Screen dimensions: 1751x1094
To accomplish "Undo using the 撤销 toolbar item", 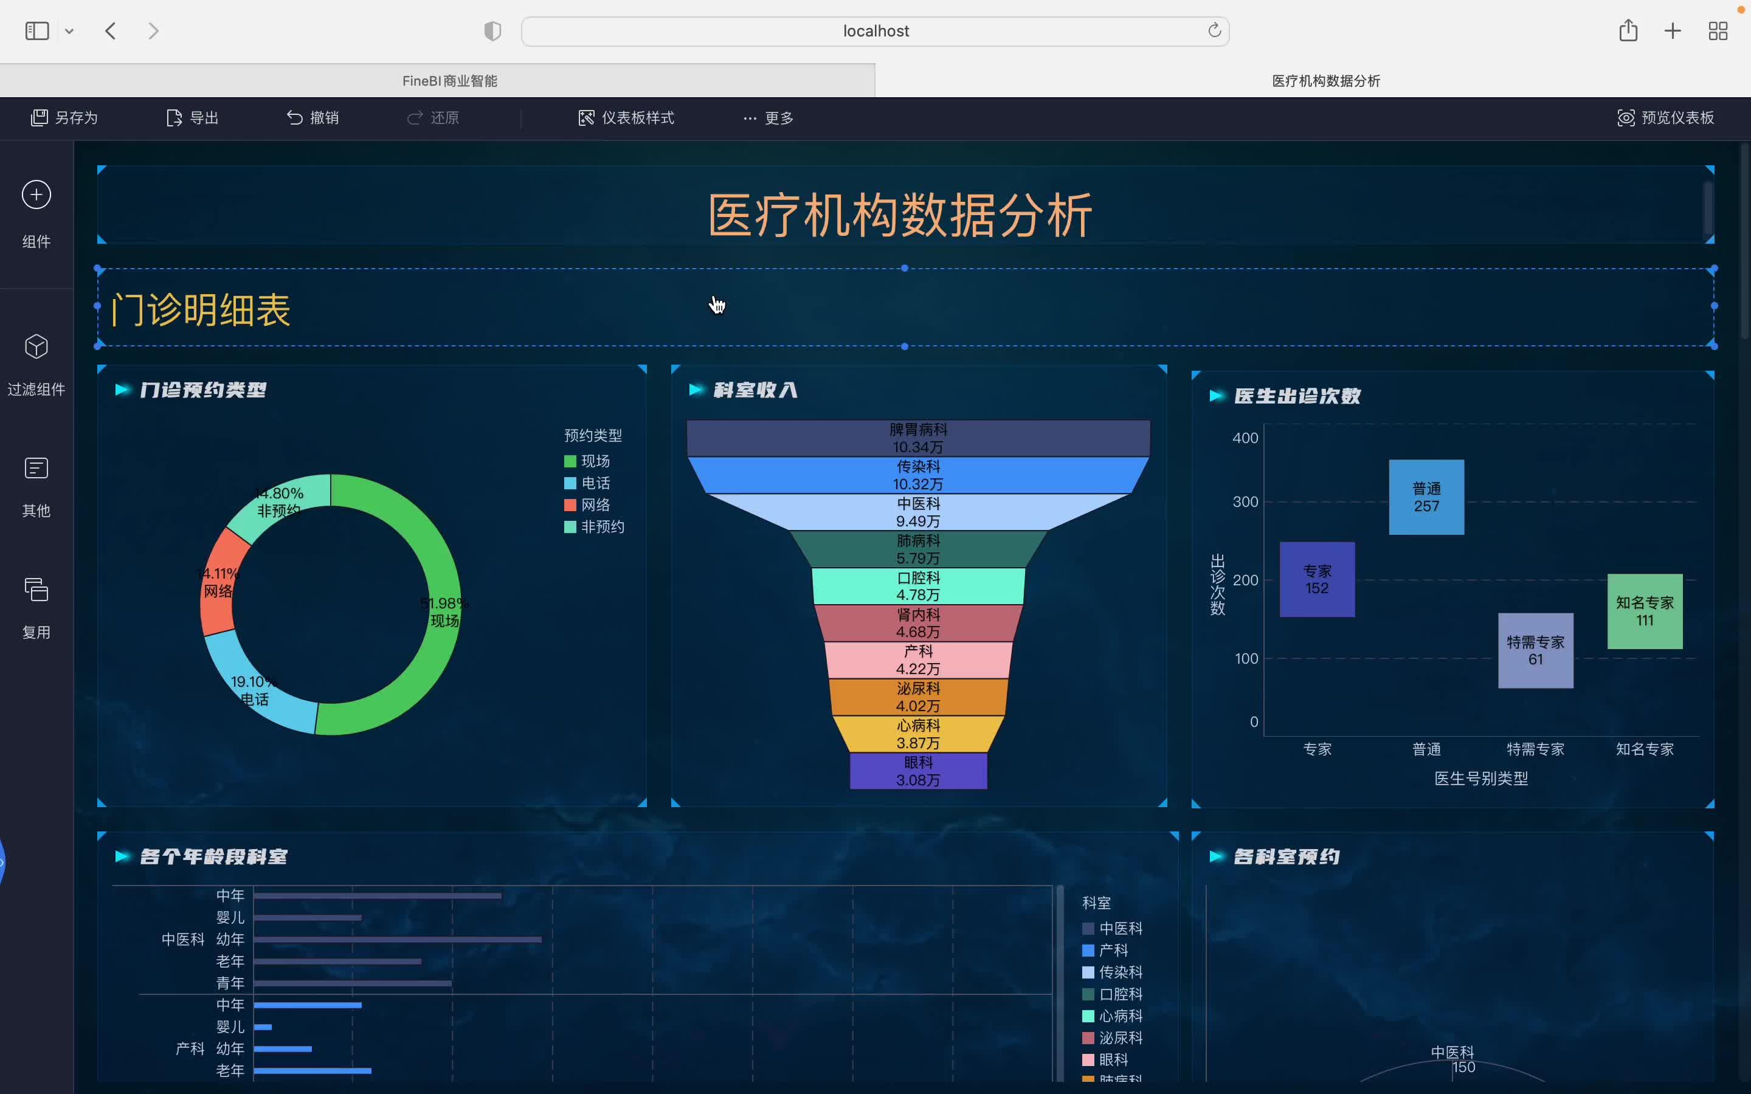I will coord(313,118).
